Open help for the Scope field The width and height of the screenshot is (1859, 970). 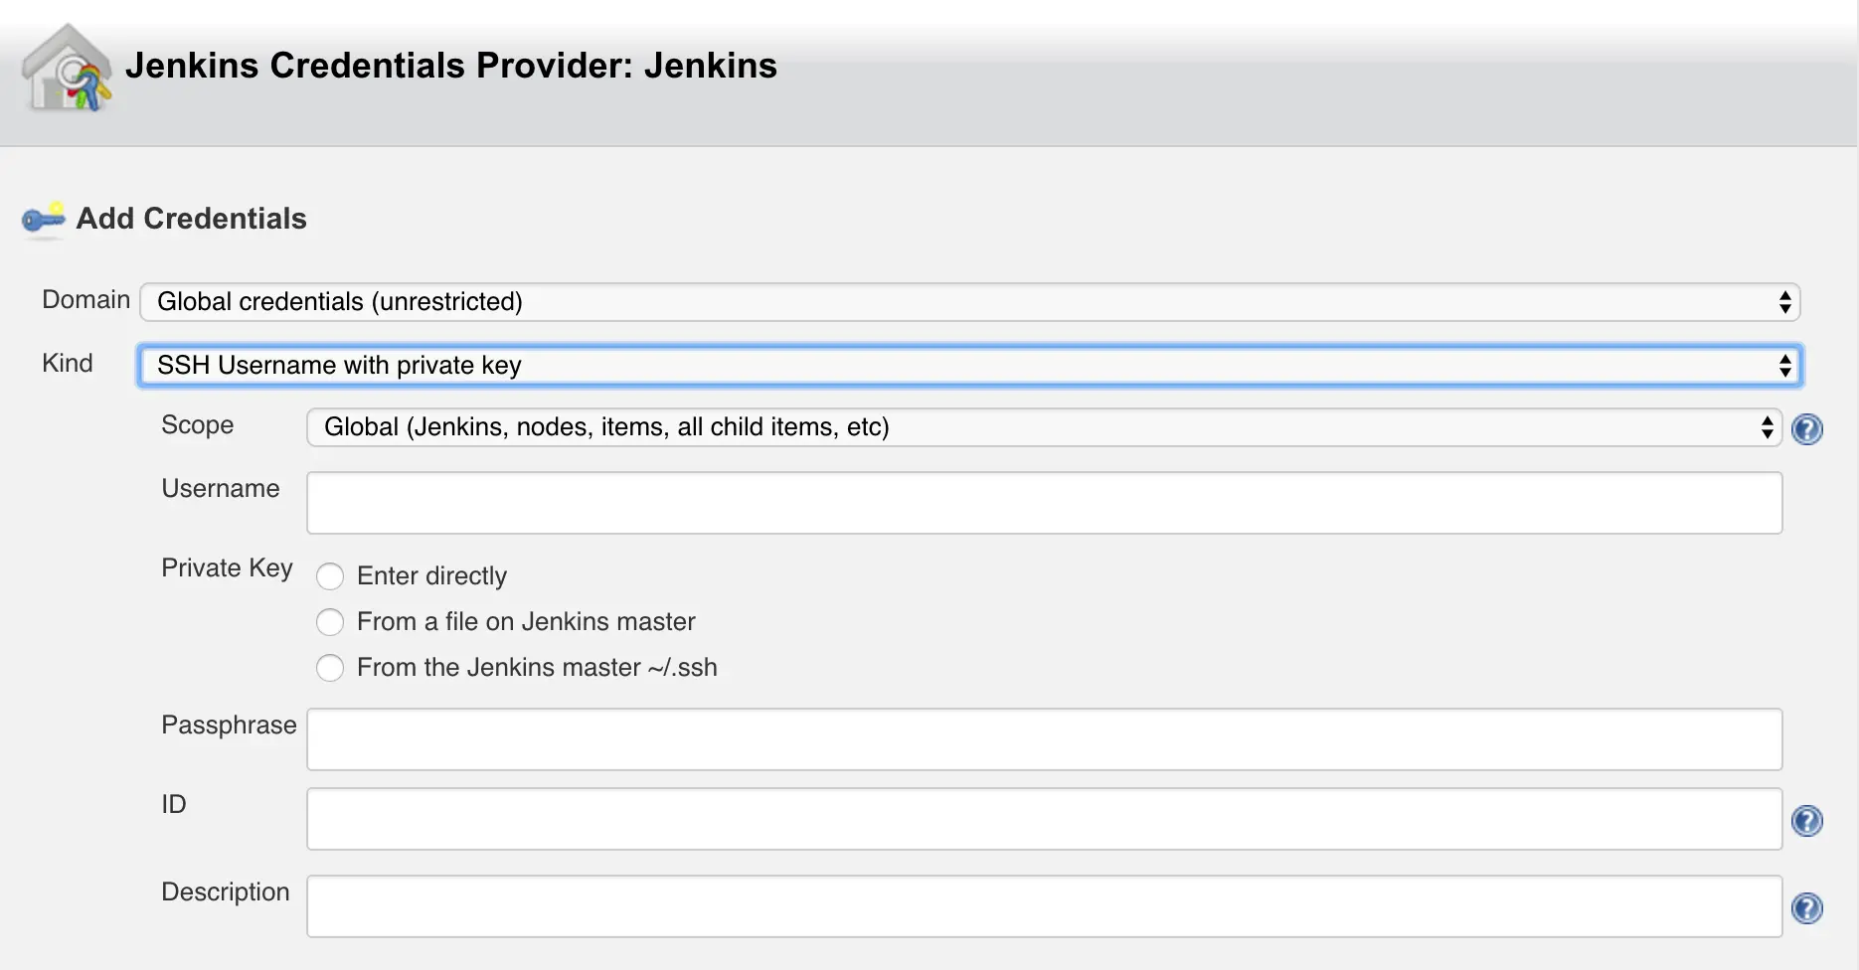[x=1806, y=428]
